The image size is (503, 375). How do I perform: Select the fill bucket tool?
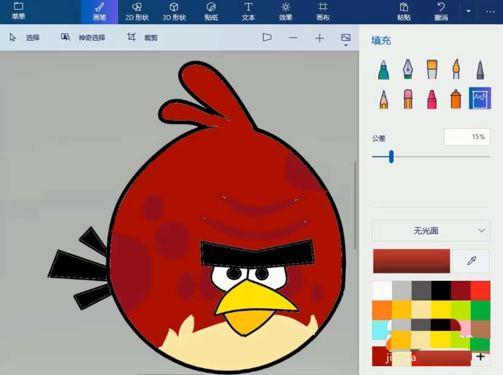[480, 98]
